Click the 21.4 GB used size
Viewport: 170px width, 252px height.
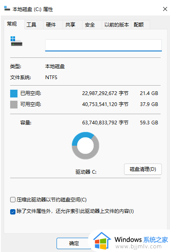(x=149, y=93)
